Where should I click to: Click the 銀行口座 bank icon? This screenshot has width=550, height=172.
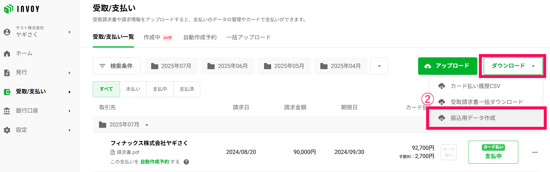pyautogui.click(x=7, y=111)
